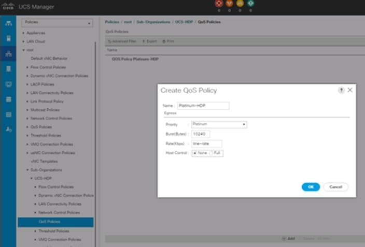Click the orange major faults icon
Screen dimensions: 365x247
pyautogui.click(x=230, y=4)
